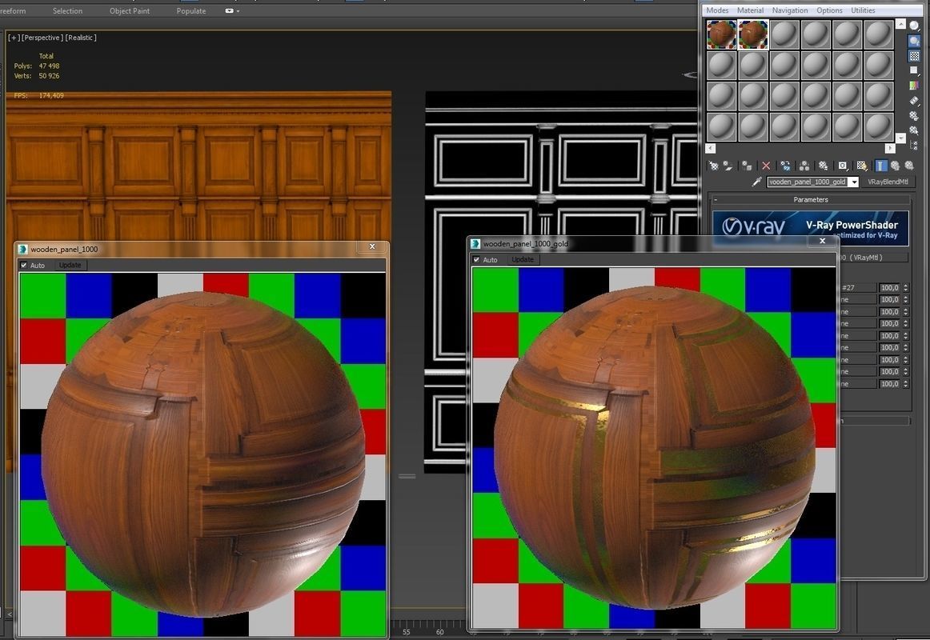Switch to the Object Paint ribbon tab
The image size is (930, 640).
click(x=130, y=10)
